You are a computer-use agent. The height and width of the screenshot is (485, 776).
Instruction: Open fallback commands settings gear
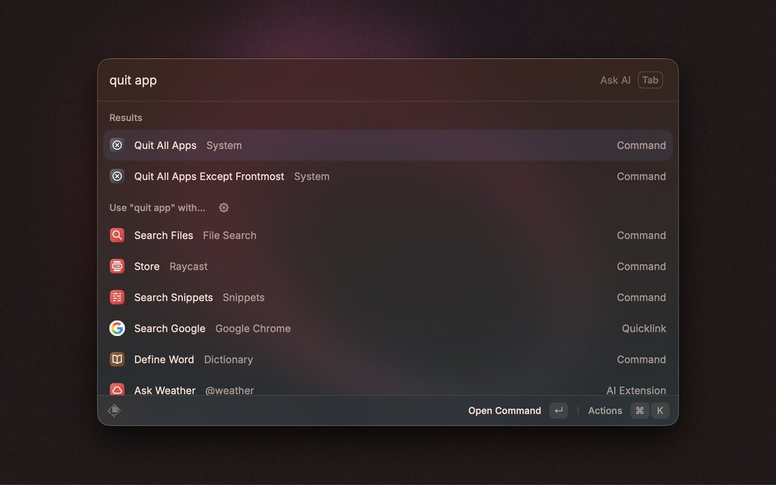[224, 208]
